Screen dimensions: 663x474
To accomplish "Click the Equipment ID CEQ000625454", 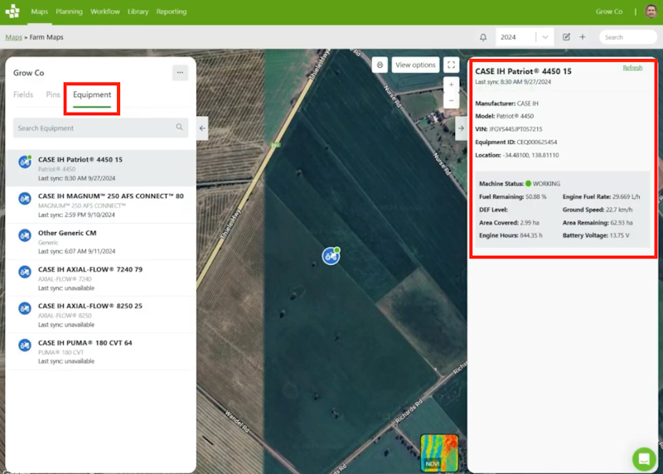I will 536,142.
